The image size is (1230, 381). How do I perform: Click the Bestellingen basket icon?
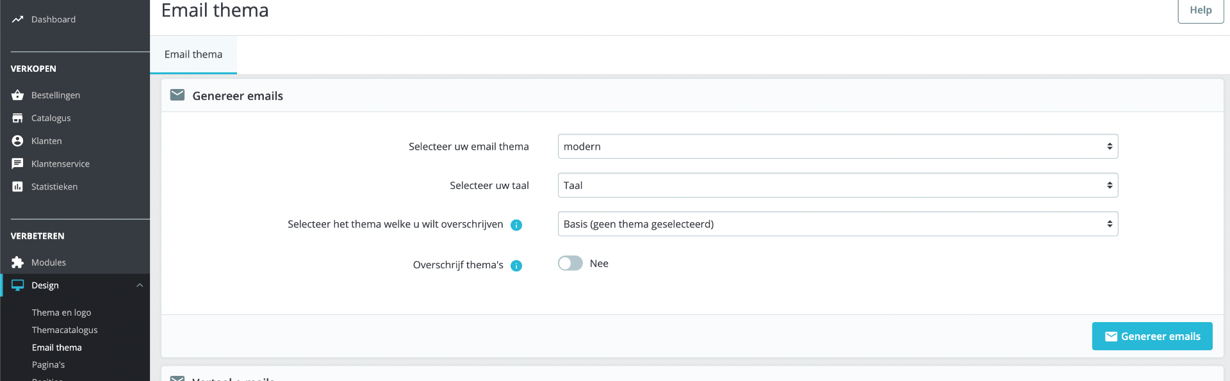click(x=17, y=95)
